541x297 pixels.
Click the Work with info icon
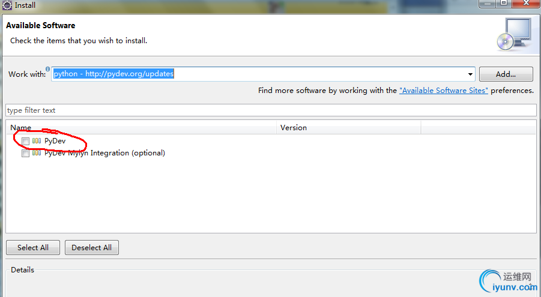click(x=47, y=69)
